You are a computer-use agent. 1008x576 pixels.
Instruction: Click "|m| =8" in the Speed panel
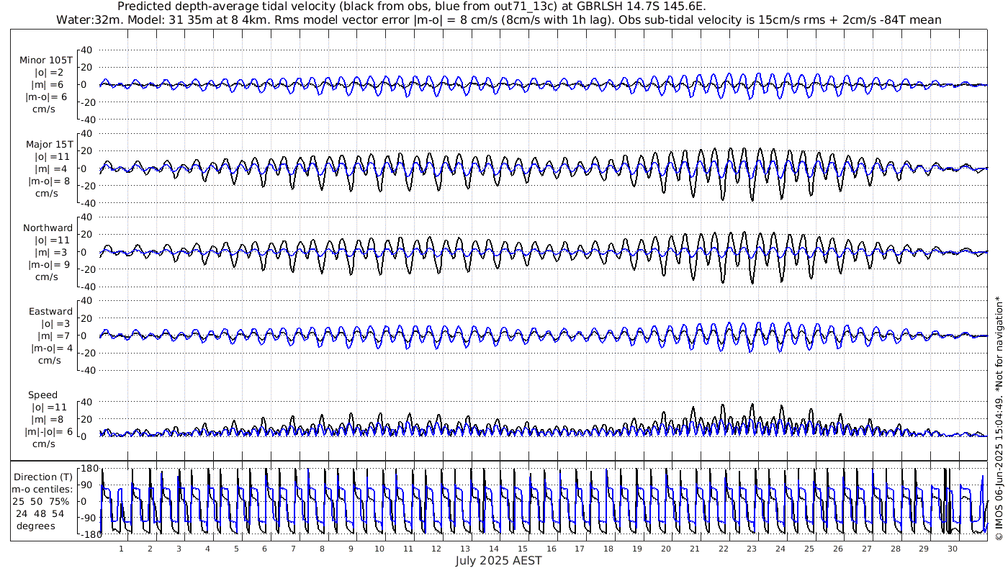tap(49, 419)
